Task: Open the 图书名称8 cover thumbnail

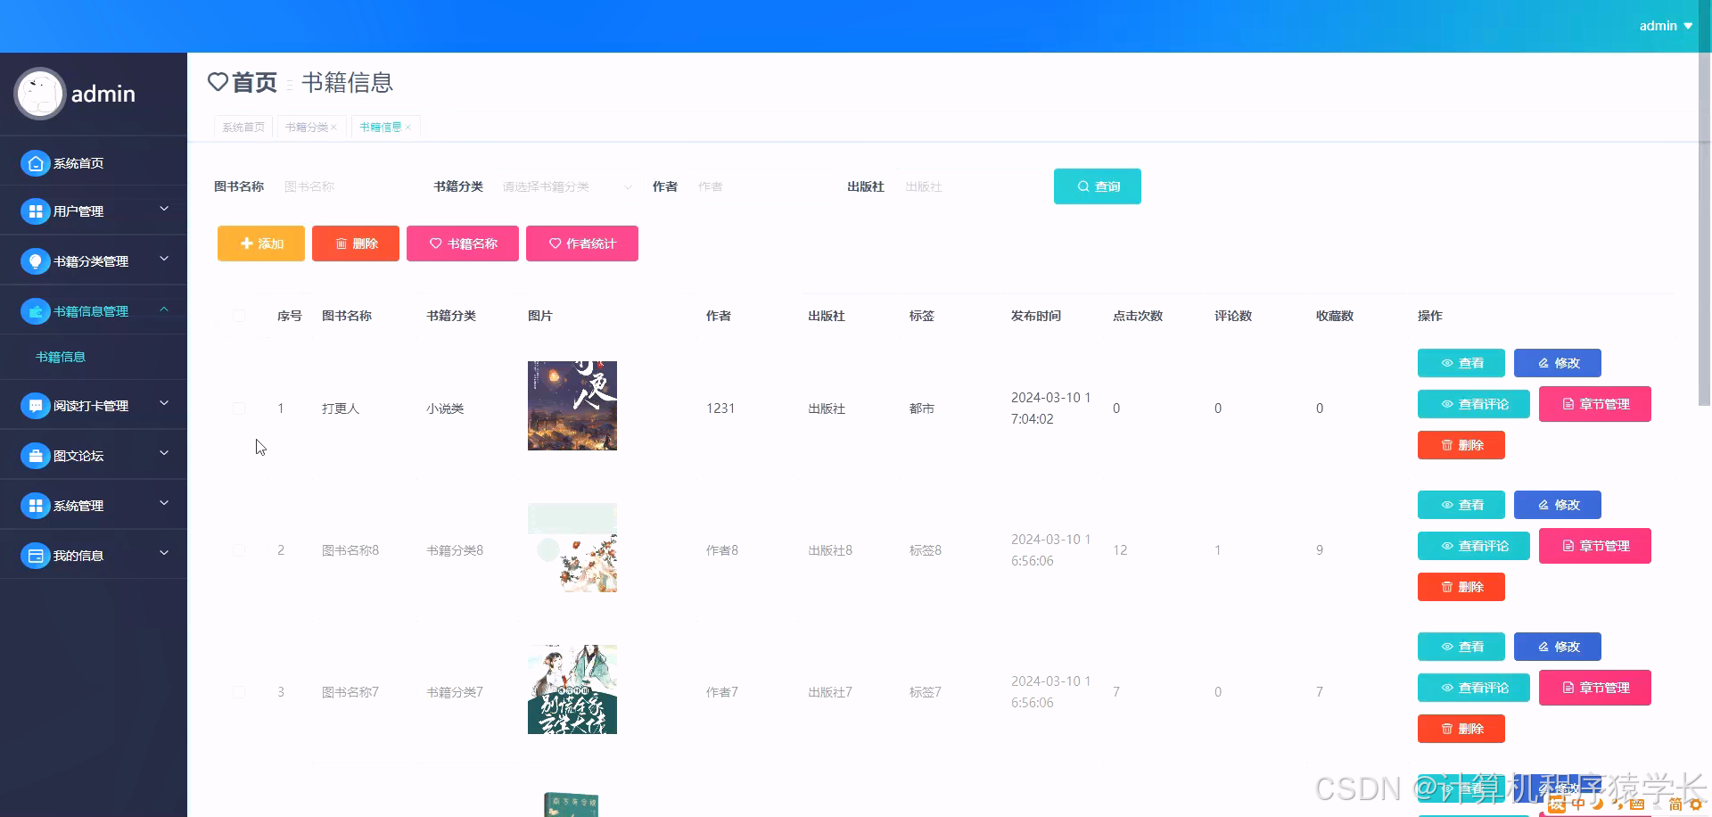Action: click(x=572, y=548)
